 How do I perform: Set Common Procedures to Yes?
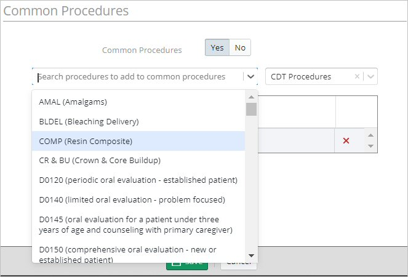coord(217,47)
